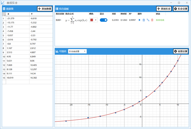Open 绘图设置 plot settings

click(181, 51)
